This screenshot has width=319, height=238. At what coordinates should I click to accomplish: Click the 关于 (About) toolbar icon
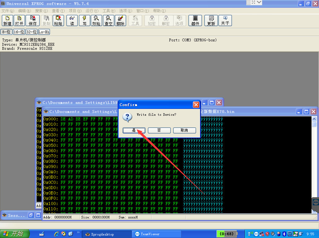pyautogui.click(x=225, y=21)
